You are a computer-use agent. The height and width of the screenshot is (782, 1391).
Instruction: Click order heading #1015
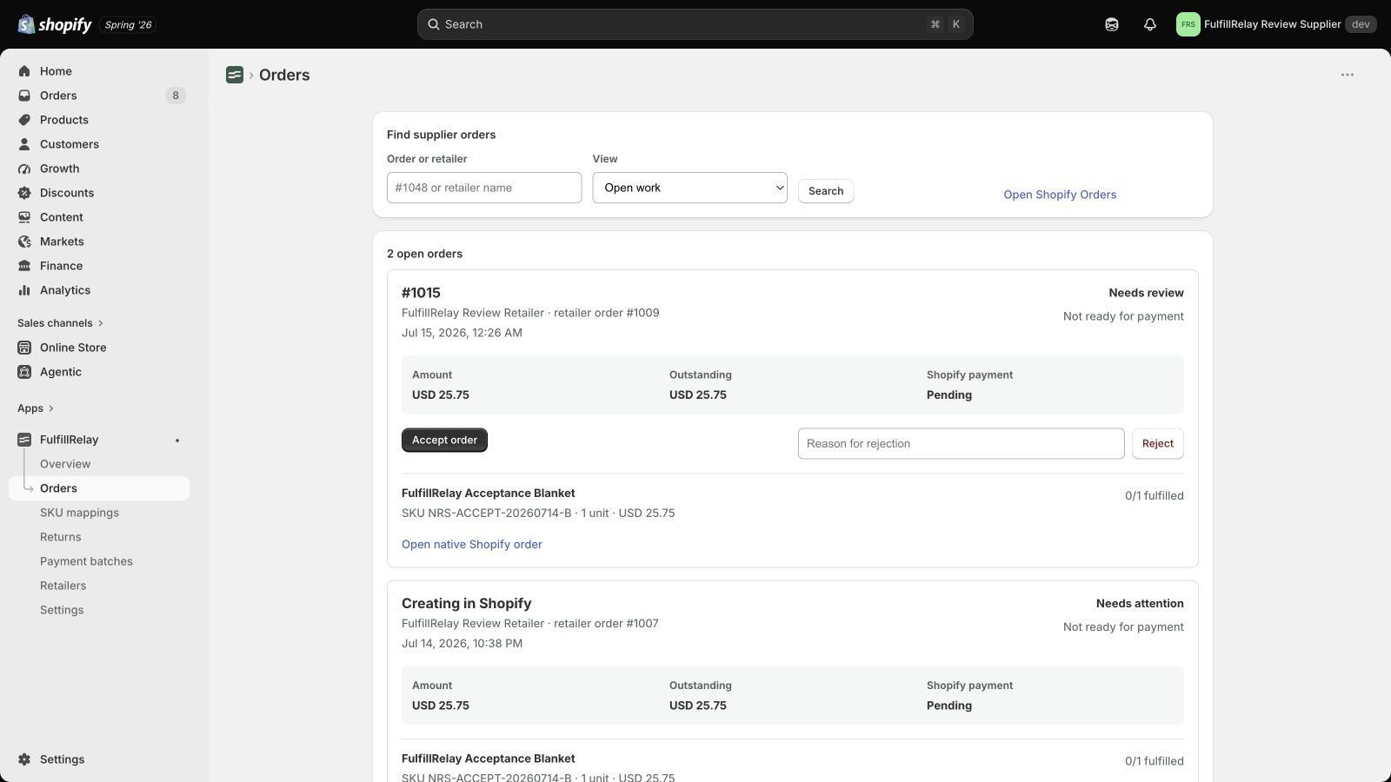click(x=421, y=293)
